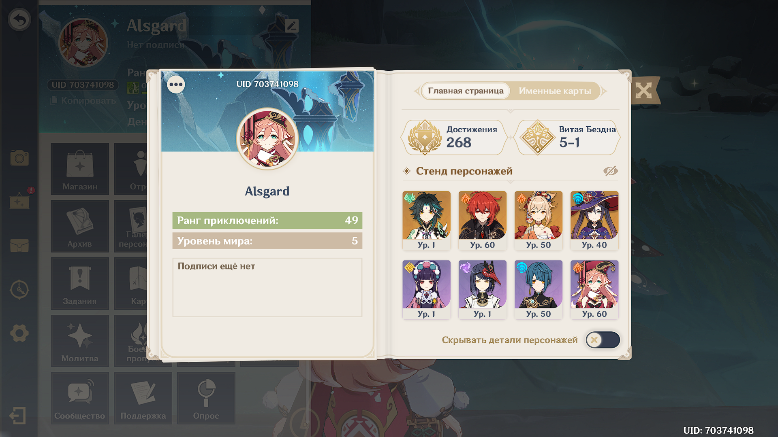Open the mail envelope icon
778x437 pixels.
pyautogui.click(x=19, y=245)
